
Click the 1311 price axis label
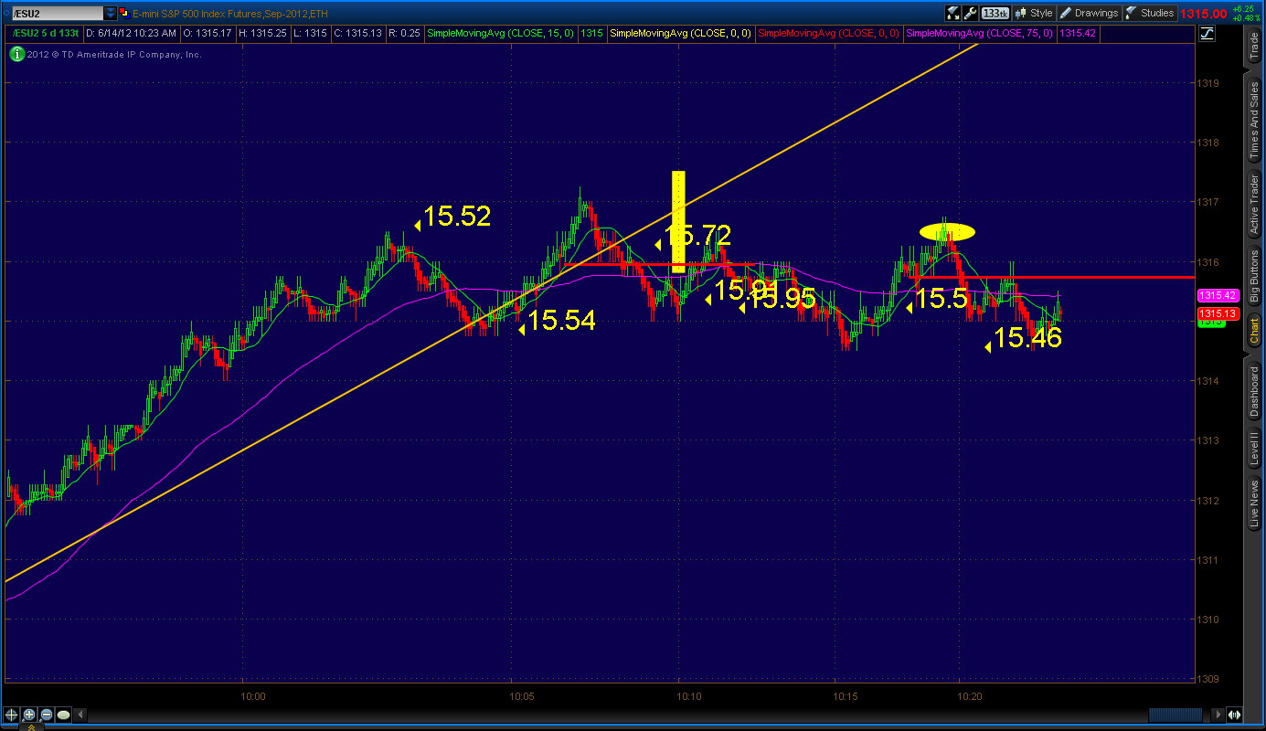pos(1209,560)
